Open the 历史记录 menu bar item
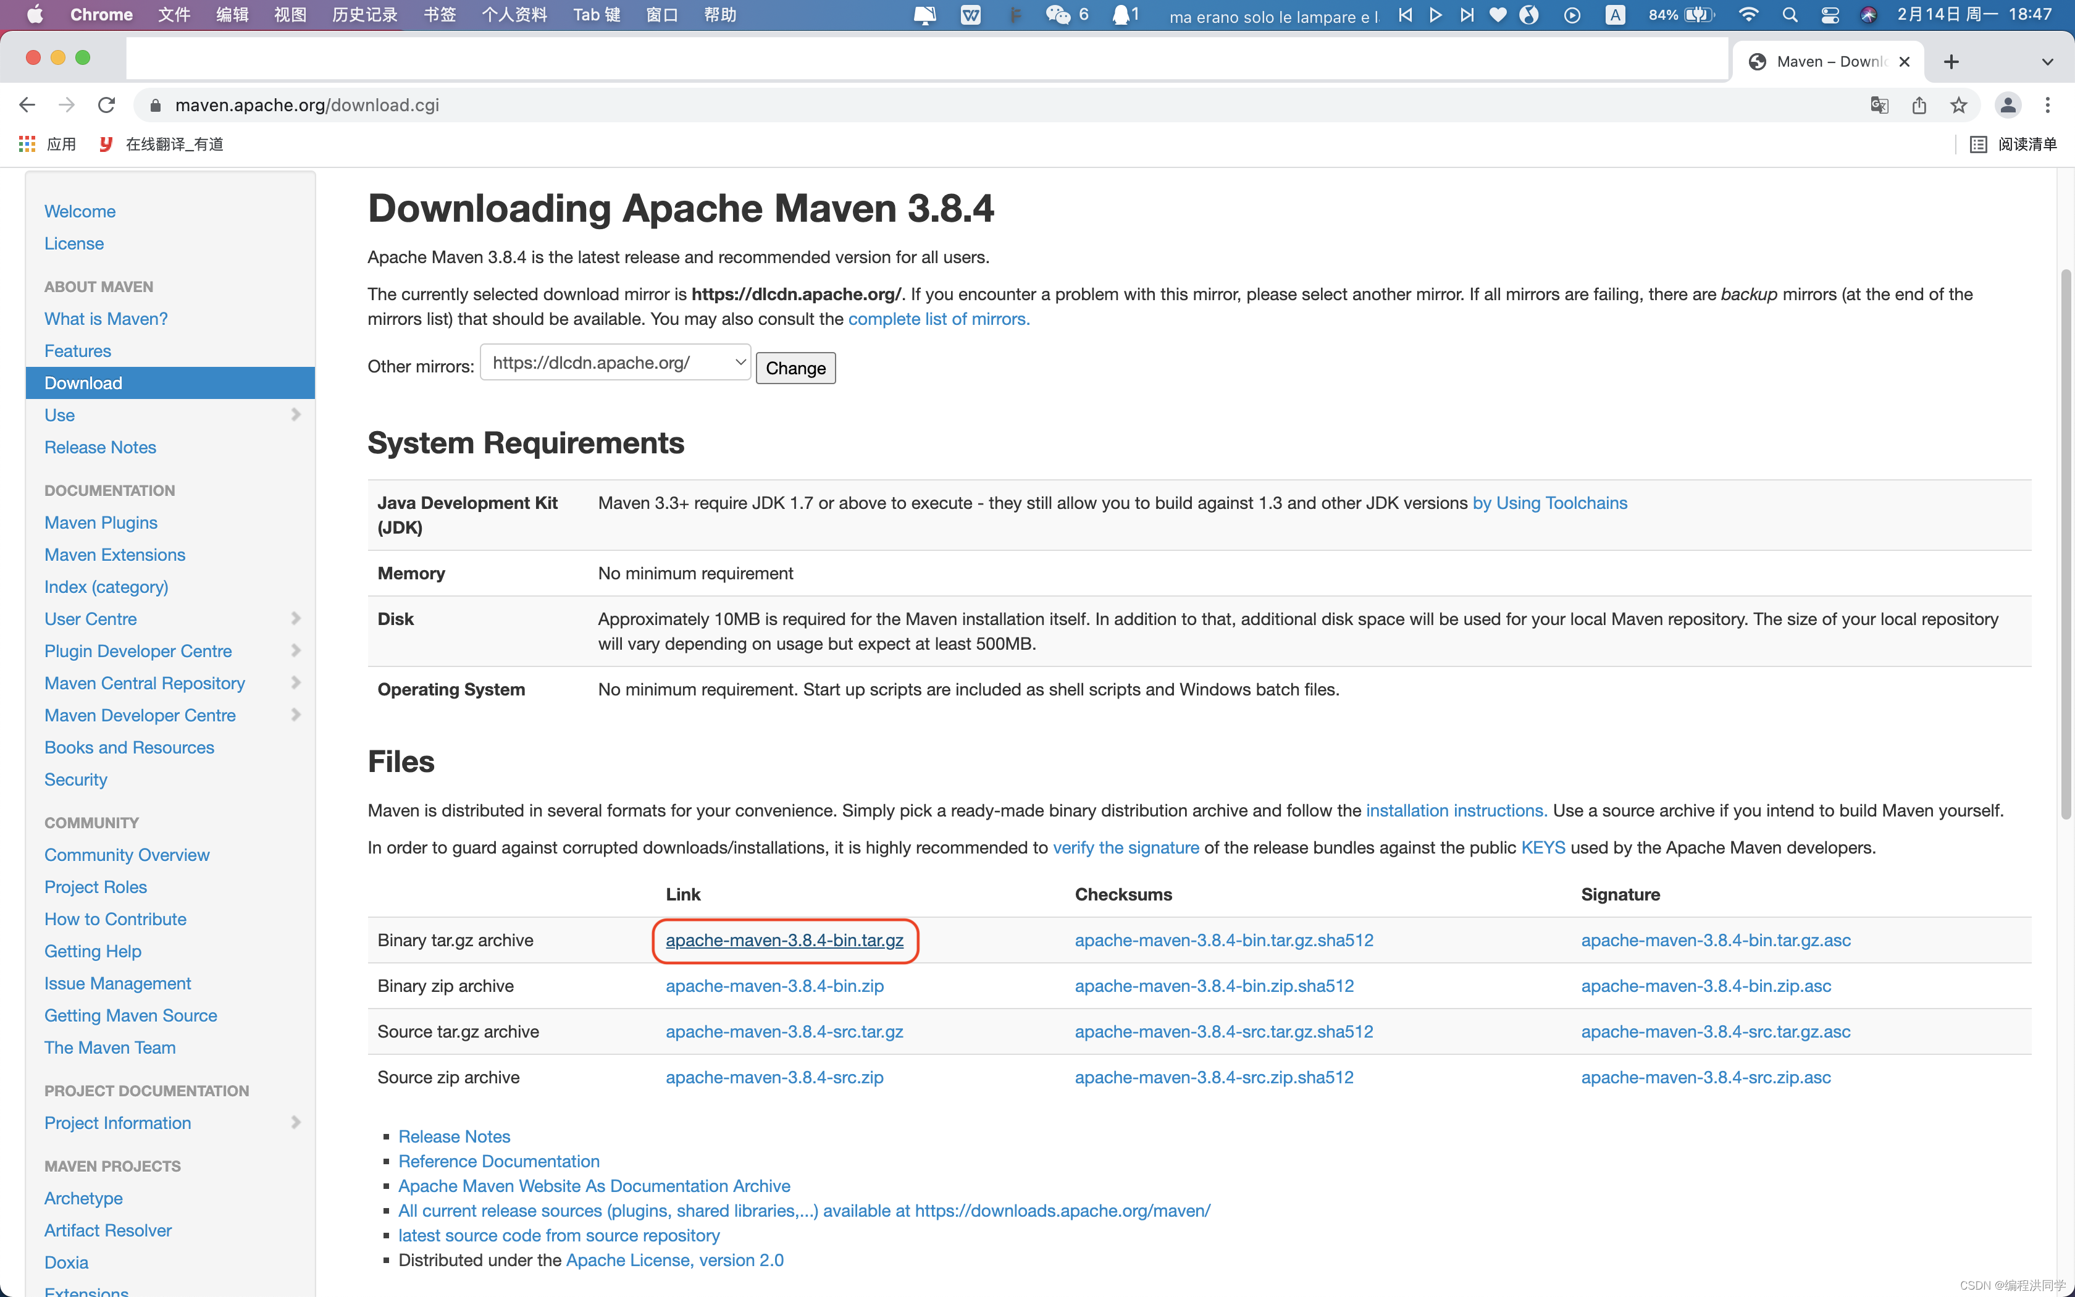The width and height of the screenshot is (2075, 1297). [364, 15]
